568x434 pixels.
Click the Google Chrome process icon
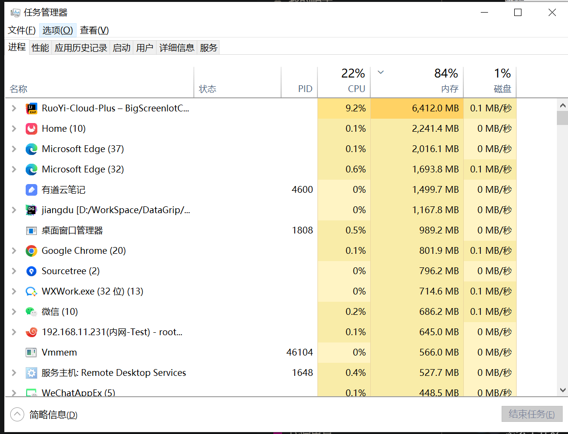[32, 251]
